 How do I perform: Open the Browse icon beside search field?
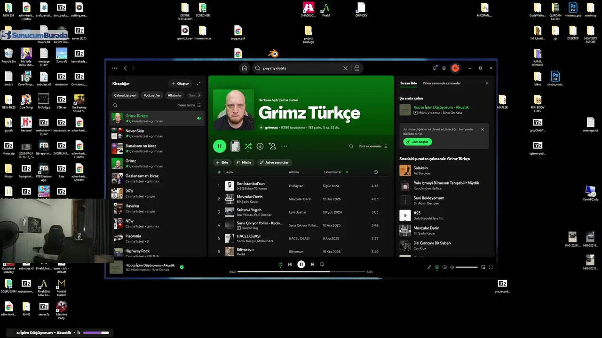click(x=357, y=68)
